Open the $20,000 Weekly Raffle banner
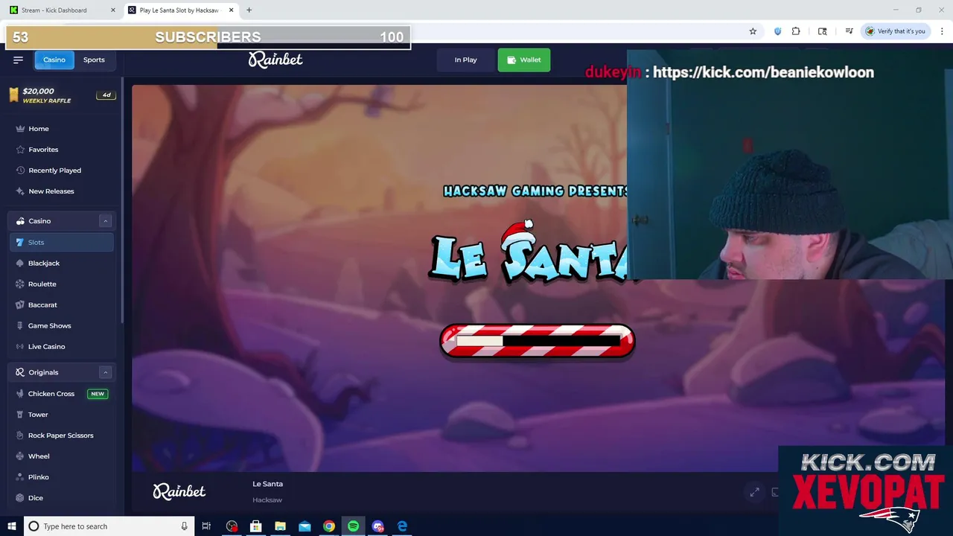The image size is (953, 536). 63,95
